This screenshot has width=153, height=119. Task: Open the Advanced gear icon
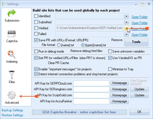[x=12, y=95]
